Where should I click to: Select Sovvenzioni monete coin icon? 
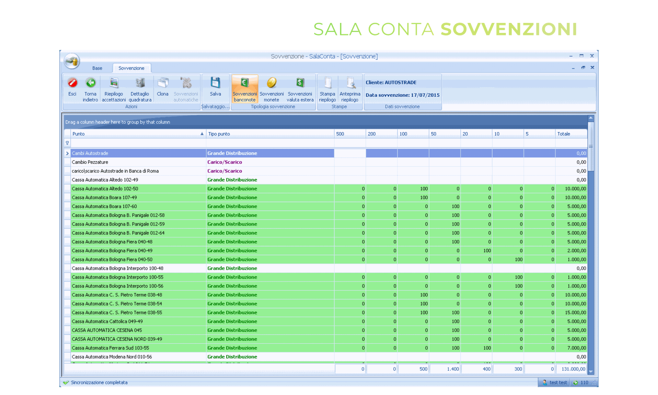[271, 83]
